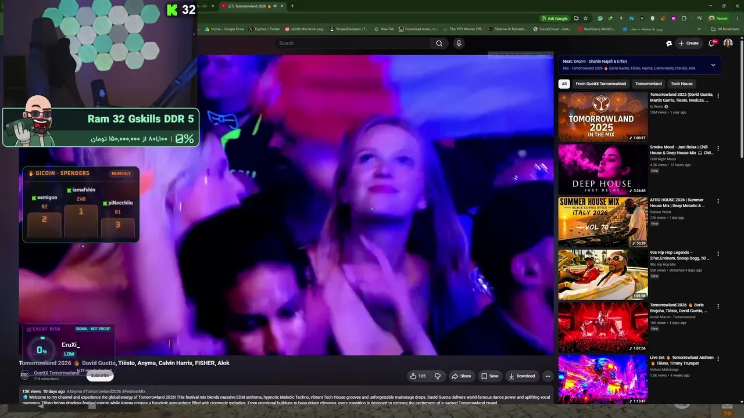This screenshot has height=418, width=744.
Task: Open options for AFRO HOUSE 2026 video
Action: point(718,201)
